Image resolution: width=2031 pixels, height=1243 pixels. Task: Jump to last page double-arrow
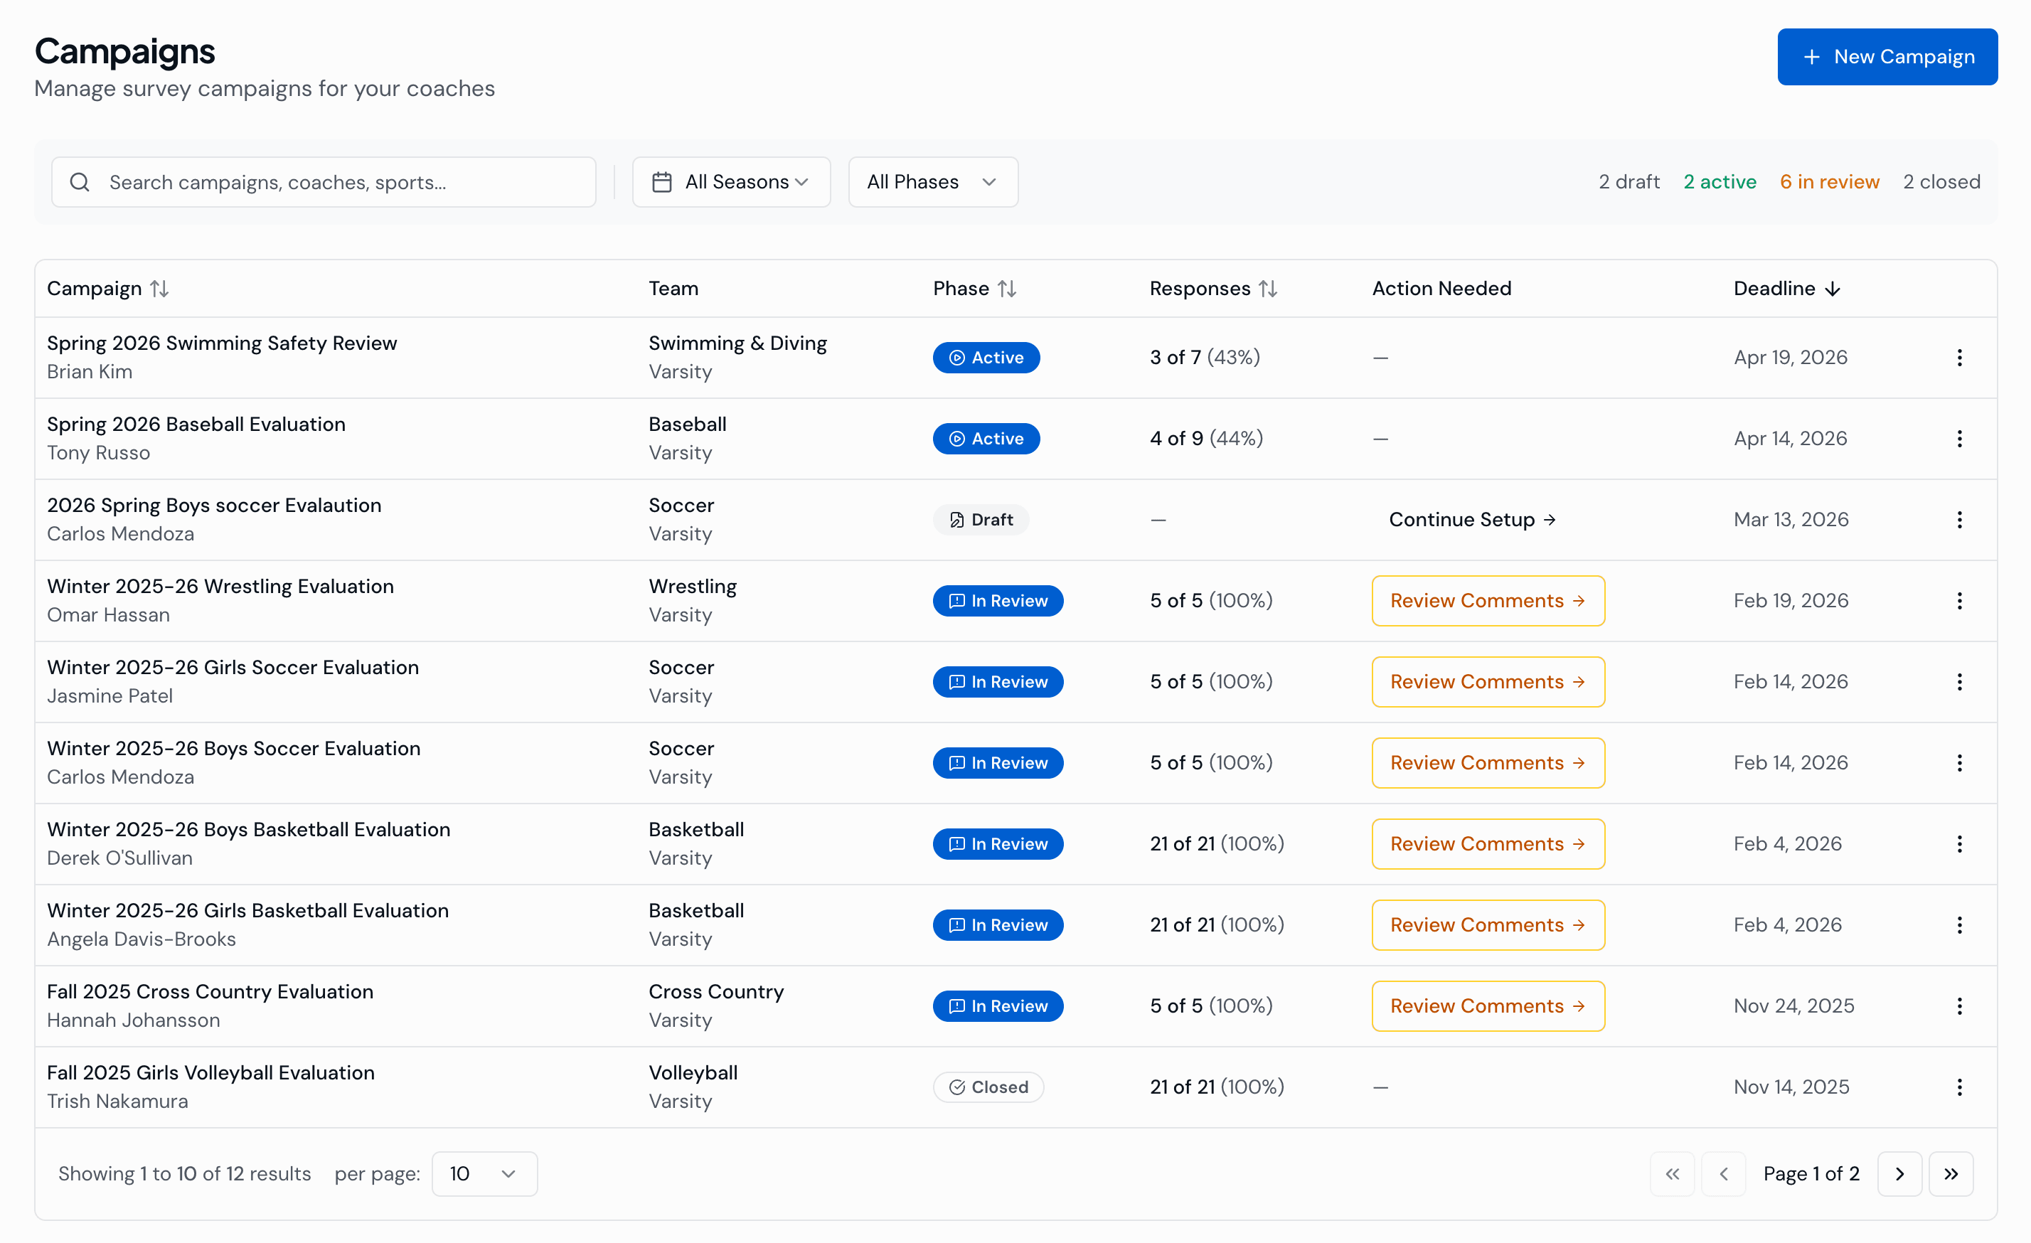tap(1950, 1173)
